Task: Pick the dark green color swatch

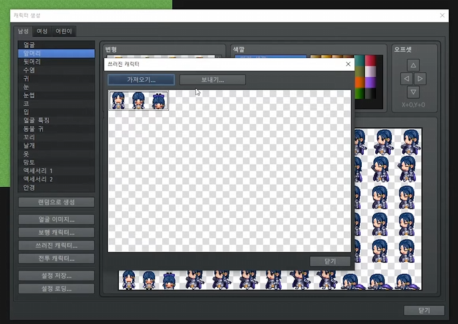Action: tap(360, 93)
